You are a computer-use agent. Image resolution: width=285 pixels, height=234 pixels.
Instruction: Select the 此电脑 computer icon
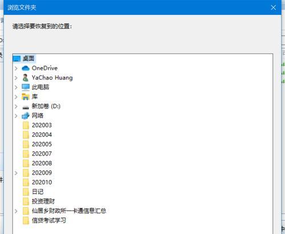coord(26,87)
